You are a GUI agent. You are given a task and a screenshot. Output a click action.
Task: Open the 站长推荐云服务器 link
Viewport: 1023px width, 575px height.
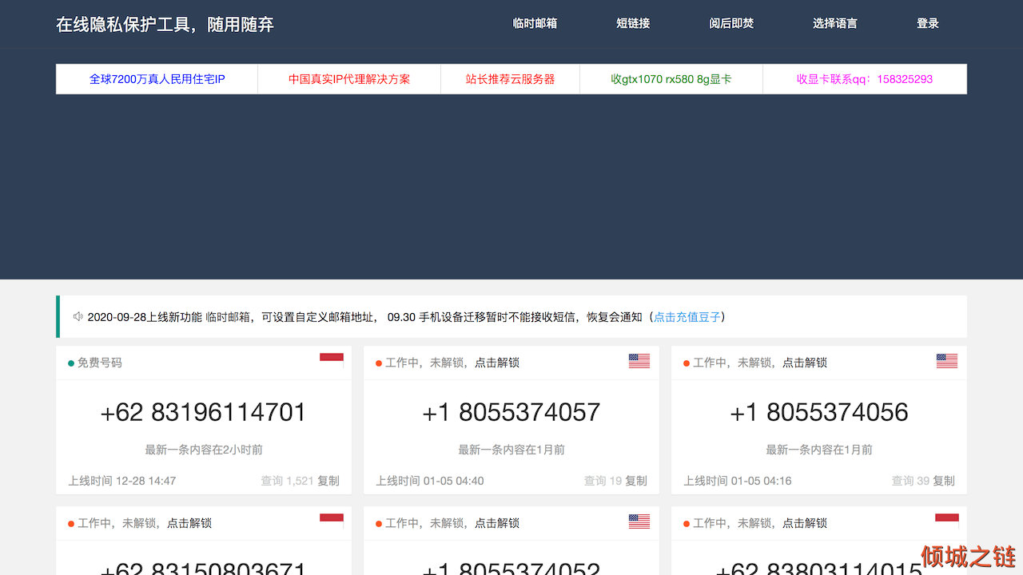click(x=511, y=79)
